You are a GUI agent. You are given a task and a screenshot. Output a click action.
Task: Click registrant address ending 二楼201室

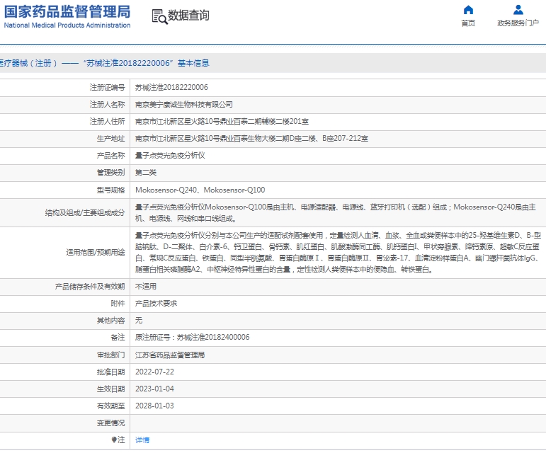tap(222, 122)
